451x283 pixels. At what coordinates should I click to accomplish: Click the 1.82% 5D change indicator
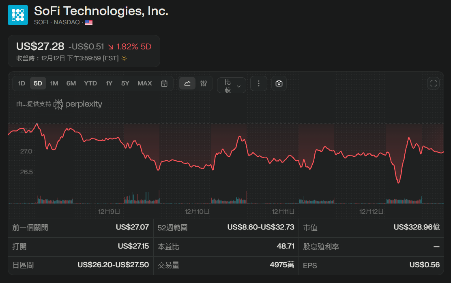click(130, 47)
